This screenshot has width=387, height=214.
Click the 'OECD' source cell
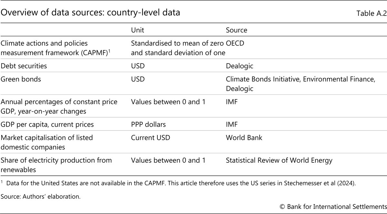click(x=235, y=43)
